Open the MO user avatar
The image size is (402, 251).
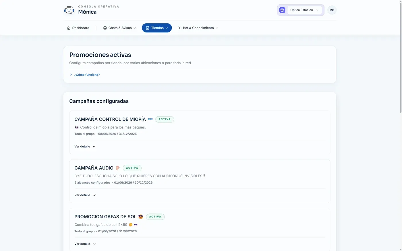(332, 10)
